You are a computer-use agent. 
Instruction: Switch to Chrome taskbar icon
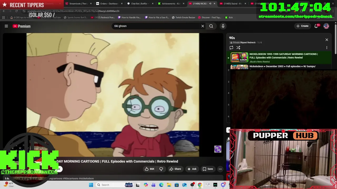click(x=200, y=185)
